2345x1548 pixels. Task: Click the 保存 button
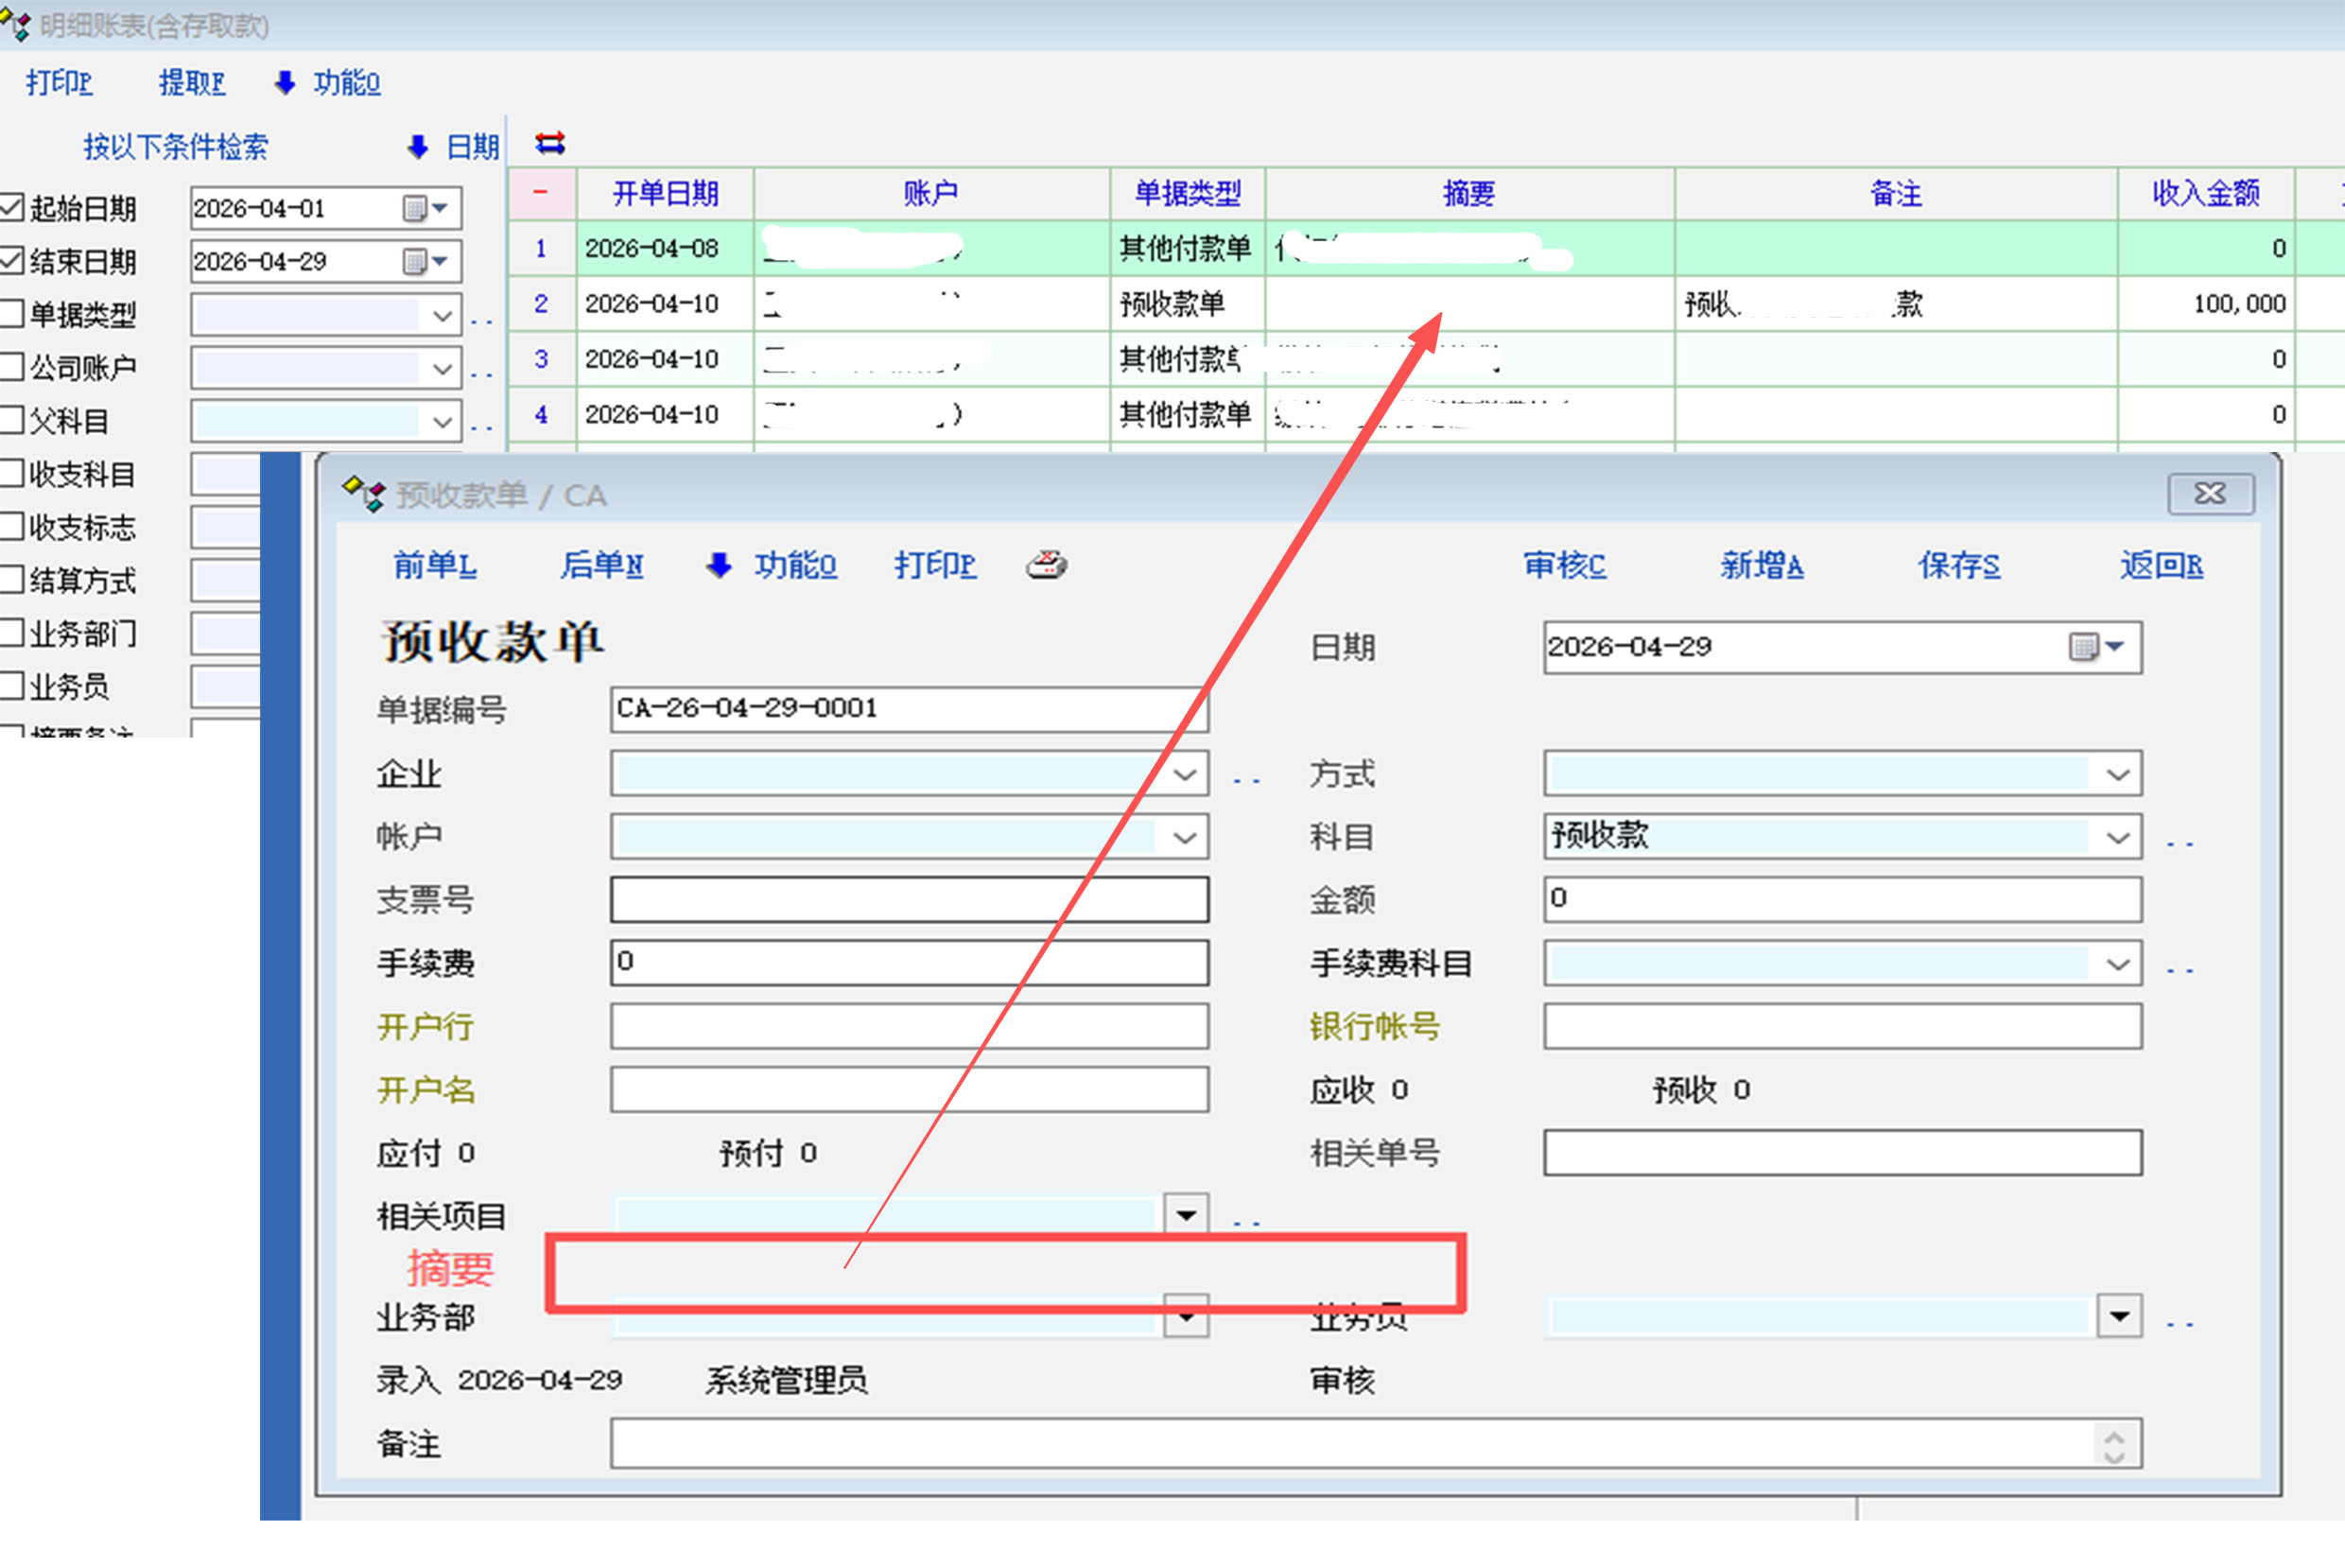coord(1959,565)
